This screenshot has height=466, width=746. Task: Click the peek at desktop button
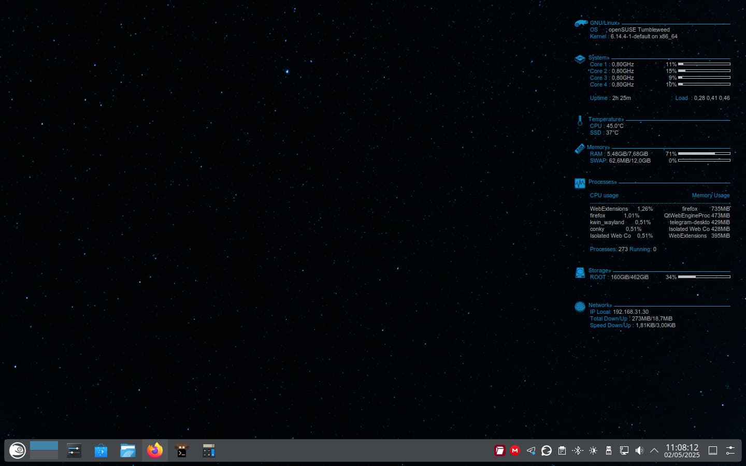pos(713,450)
